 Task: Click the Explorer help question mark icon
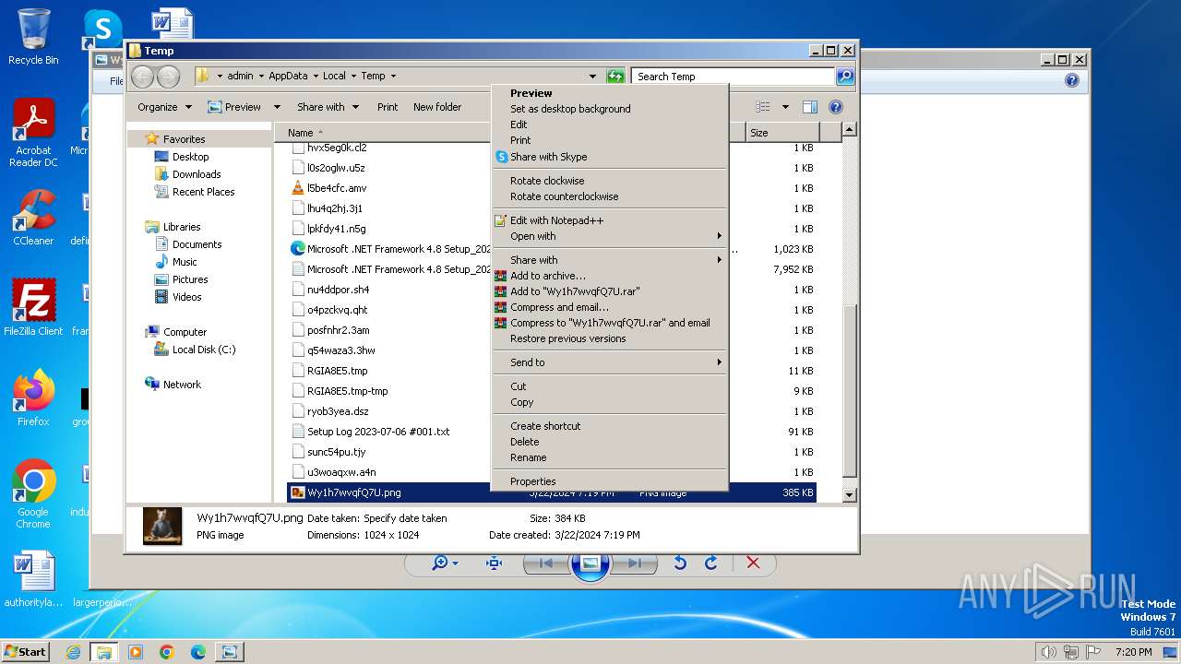(836, 107)
